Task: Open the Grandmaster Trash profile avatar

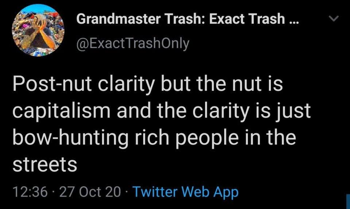Action: 37,30
